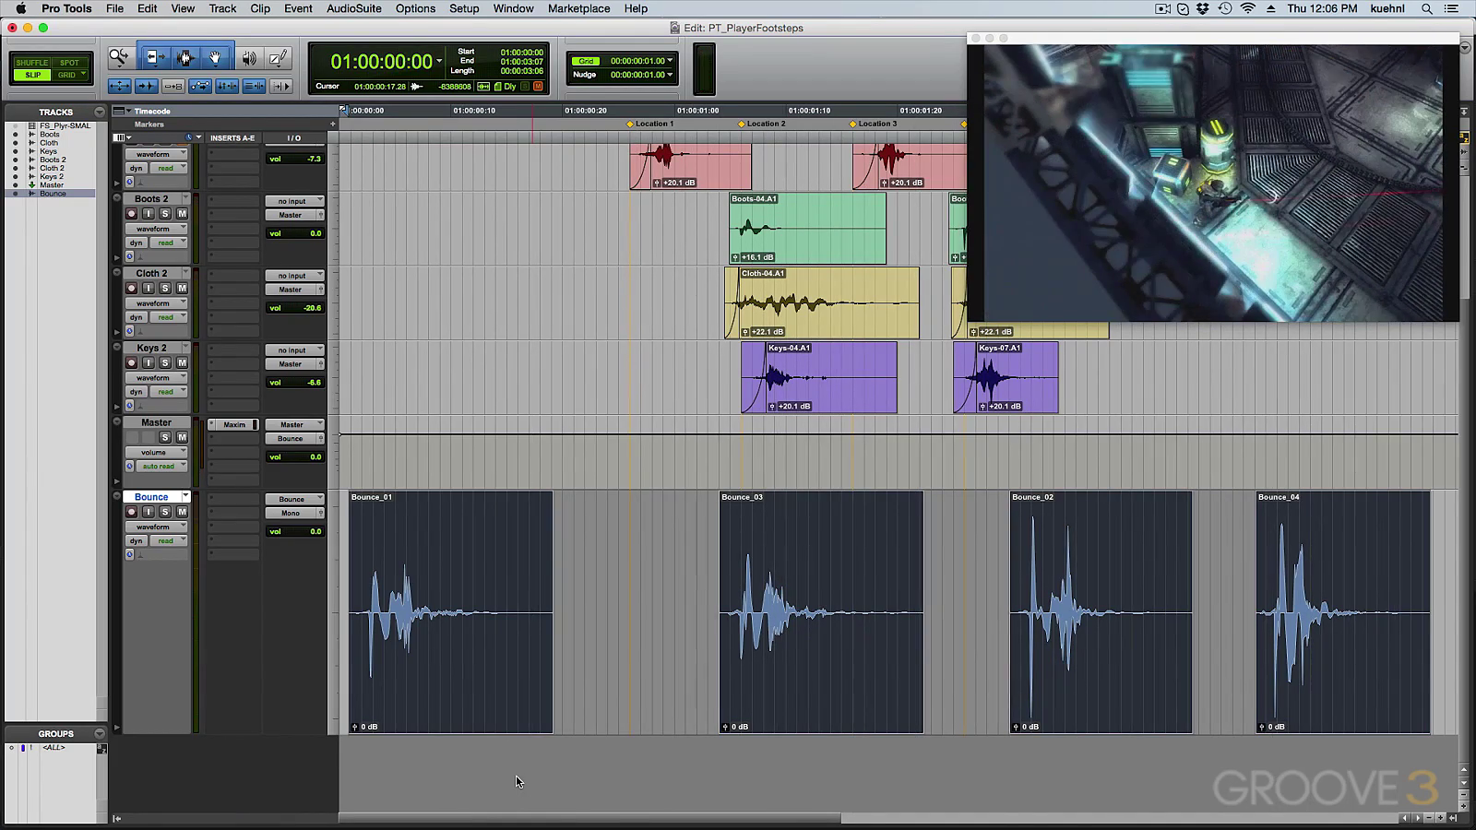Image resolution: width=1476 pixels, height=830 pixels.
Task: Toggle Insertion Follows Playback button
Action: click(x=280, y=86)
